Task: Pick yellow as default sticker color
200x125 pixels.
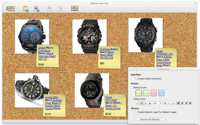Action: coord(138,93)
